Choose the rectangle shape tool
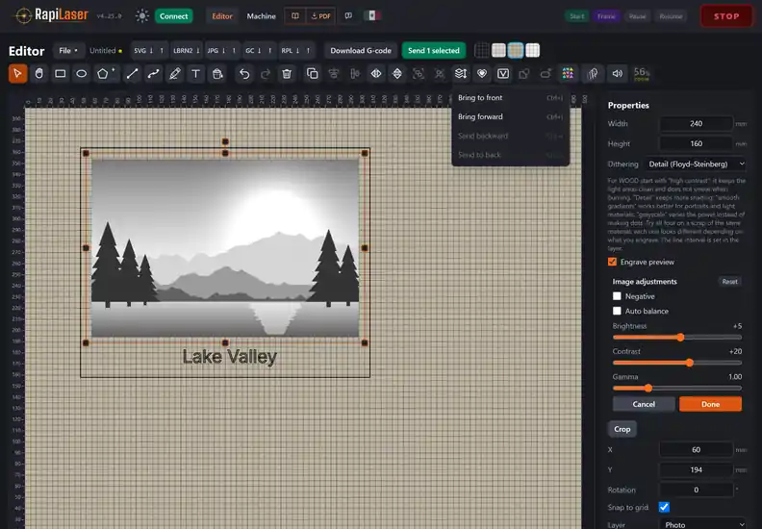Screen dimensions: 762x529 pos(61,74)
